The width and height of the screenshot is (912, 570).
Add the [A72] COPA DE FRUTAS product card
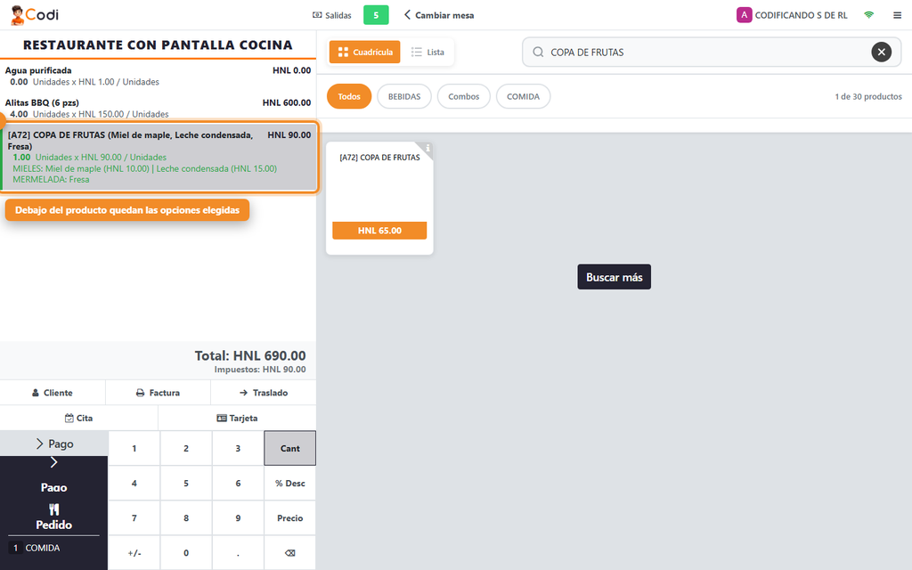pyautogui.click(x=379, y=198)
